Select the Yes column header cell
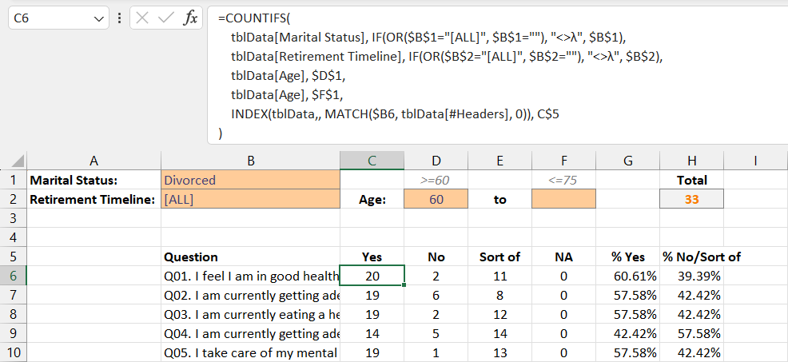Viewport: 788px width, 362px height. [x=372, y=257]
